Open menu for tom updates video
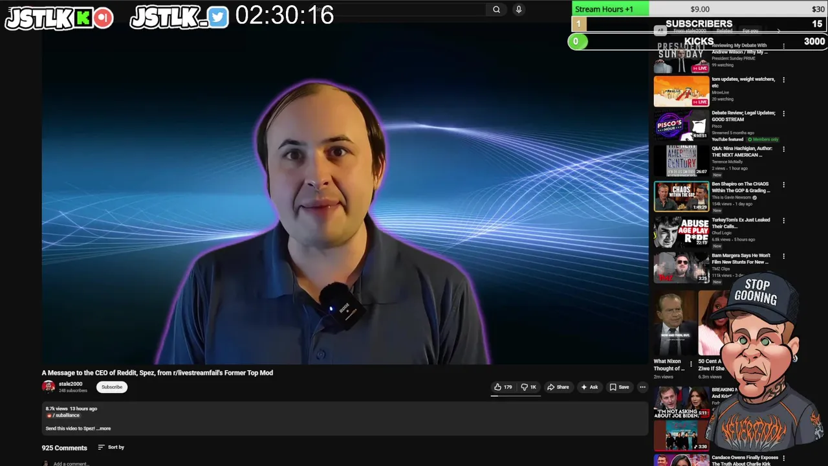Viewport: 828px width, 466px height. (783, 80)
